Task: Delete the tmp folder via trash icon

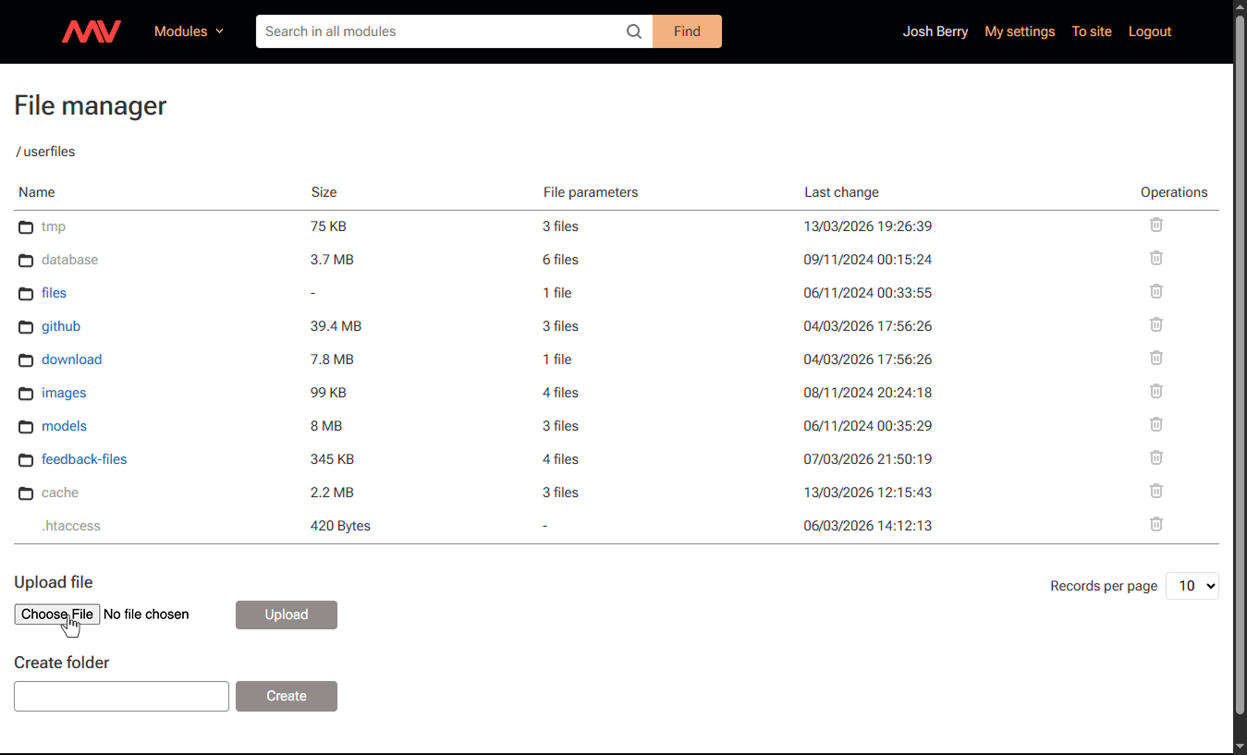Action: [x=1155, y=225]
